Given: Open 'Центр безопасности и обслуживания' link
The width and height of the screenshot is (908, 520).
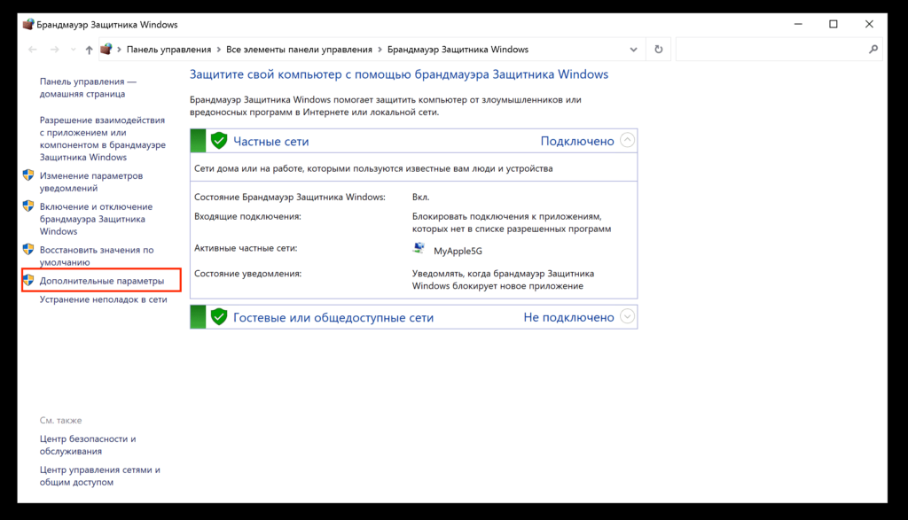Looking at the screenshot, I should pyautogui.click(x=88, y=445).
